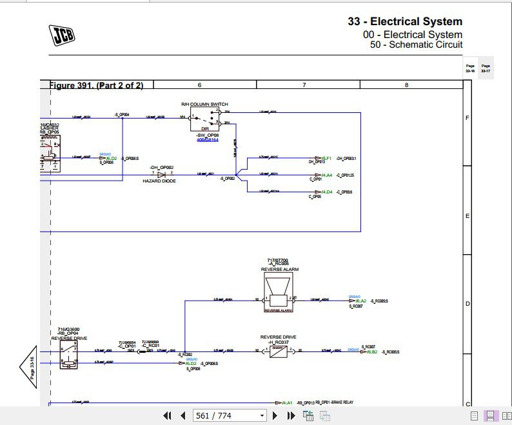Open the 400/G8164 part number link
This screenshot has width=512, height=425.
[208, 140]
